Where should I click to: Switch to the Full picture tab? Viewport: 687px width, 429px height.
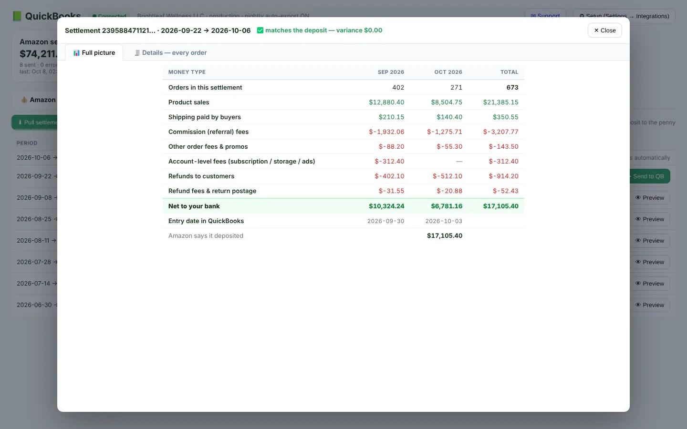94,52
